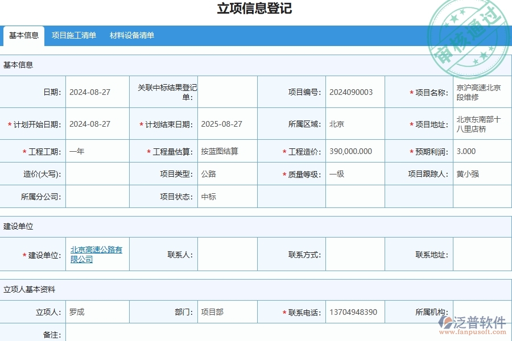Open the 材料设备清单 tab
This screenshot has width=512, height=341.
tap(132, 35)
